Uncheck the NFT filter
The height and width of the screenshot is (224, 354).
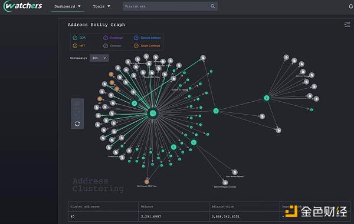pos(75,46)
